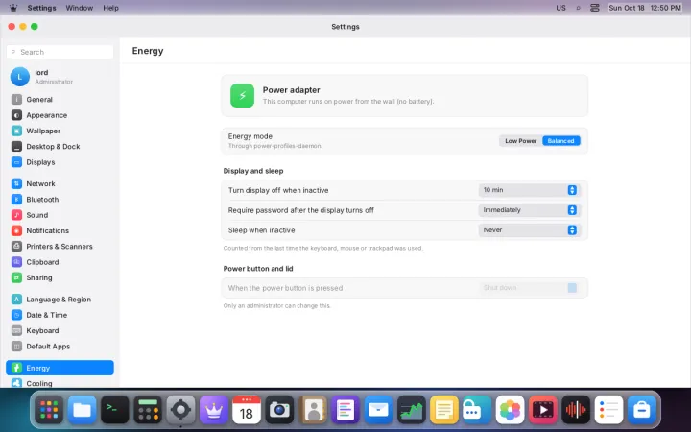Open Sleep when inactive dropdown
Screen dimensions: 691x432
pos(529,230)
